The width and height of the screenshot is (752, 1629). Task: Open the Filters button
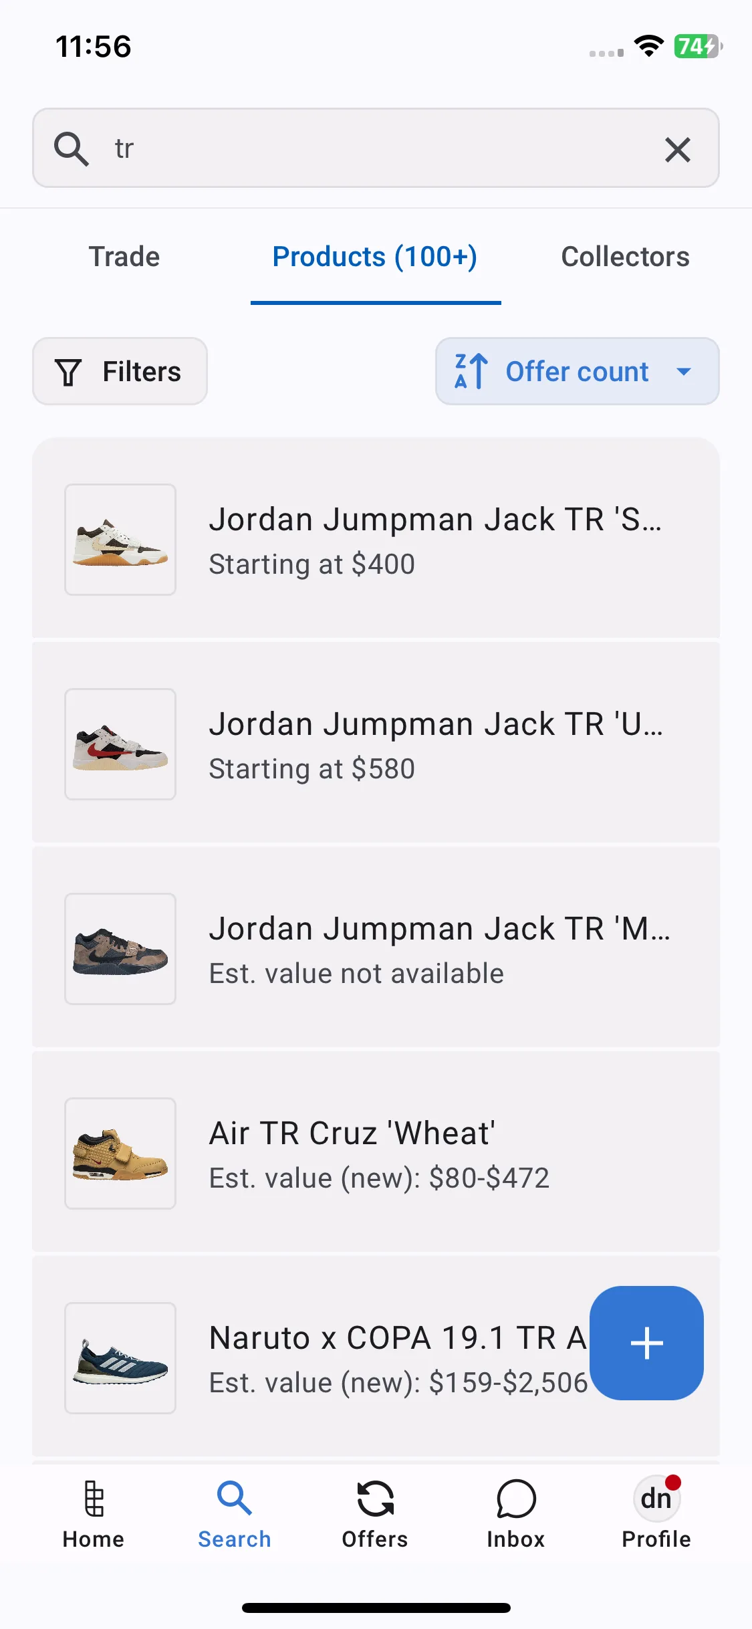tap(120, 371)
